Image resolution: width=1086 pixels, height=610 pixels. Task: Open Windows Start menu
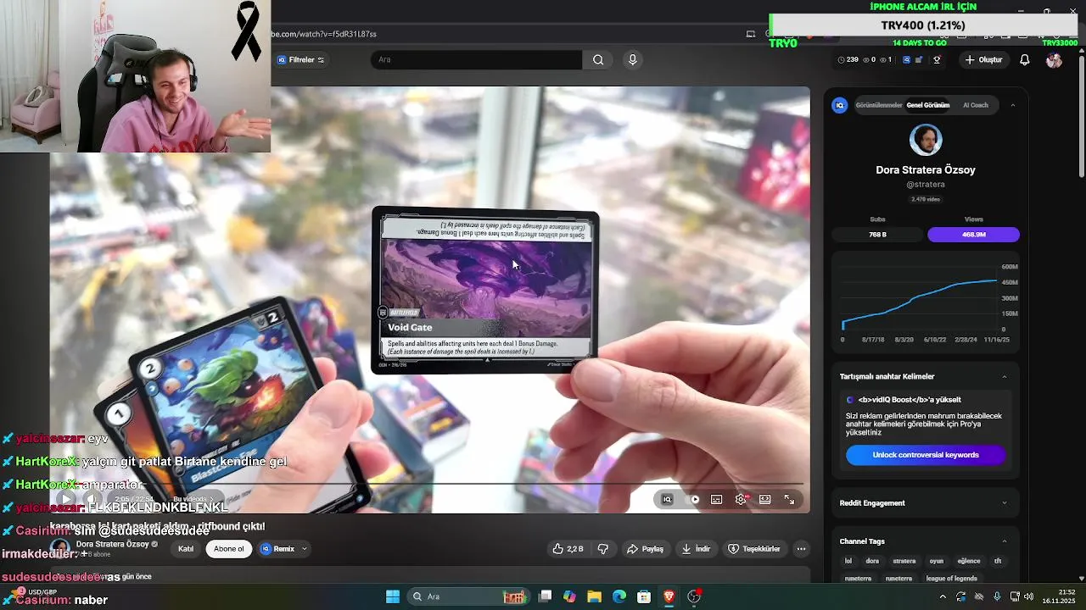393,596
